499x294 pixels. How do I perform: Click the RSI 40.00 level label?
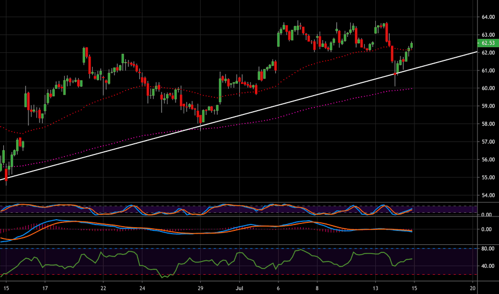click(488, 266)
